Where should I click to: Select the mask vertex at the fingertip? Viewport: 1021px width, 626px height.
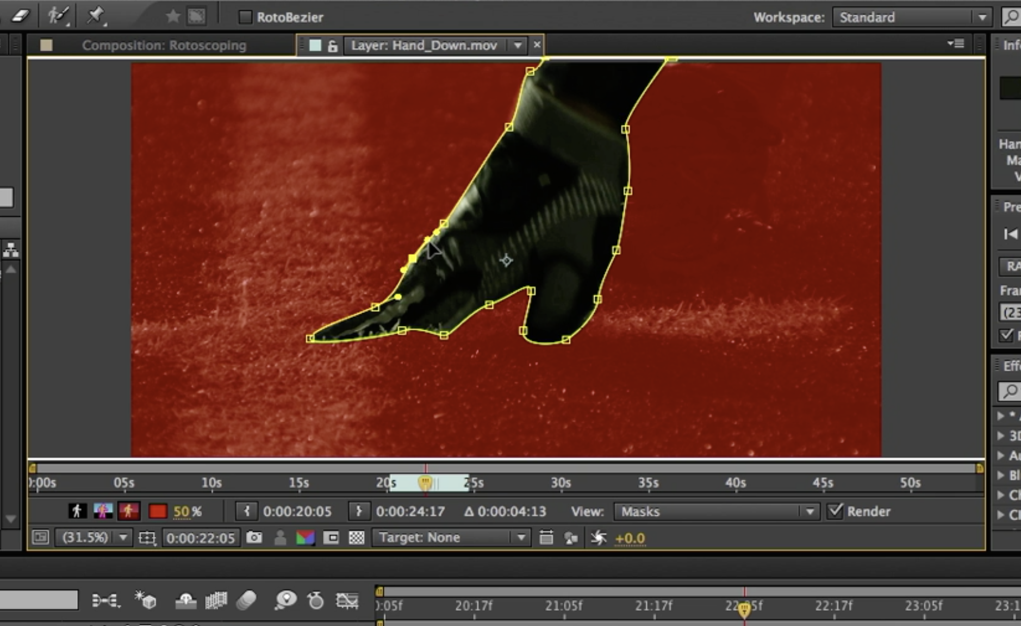click(310, 339)
